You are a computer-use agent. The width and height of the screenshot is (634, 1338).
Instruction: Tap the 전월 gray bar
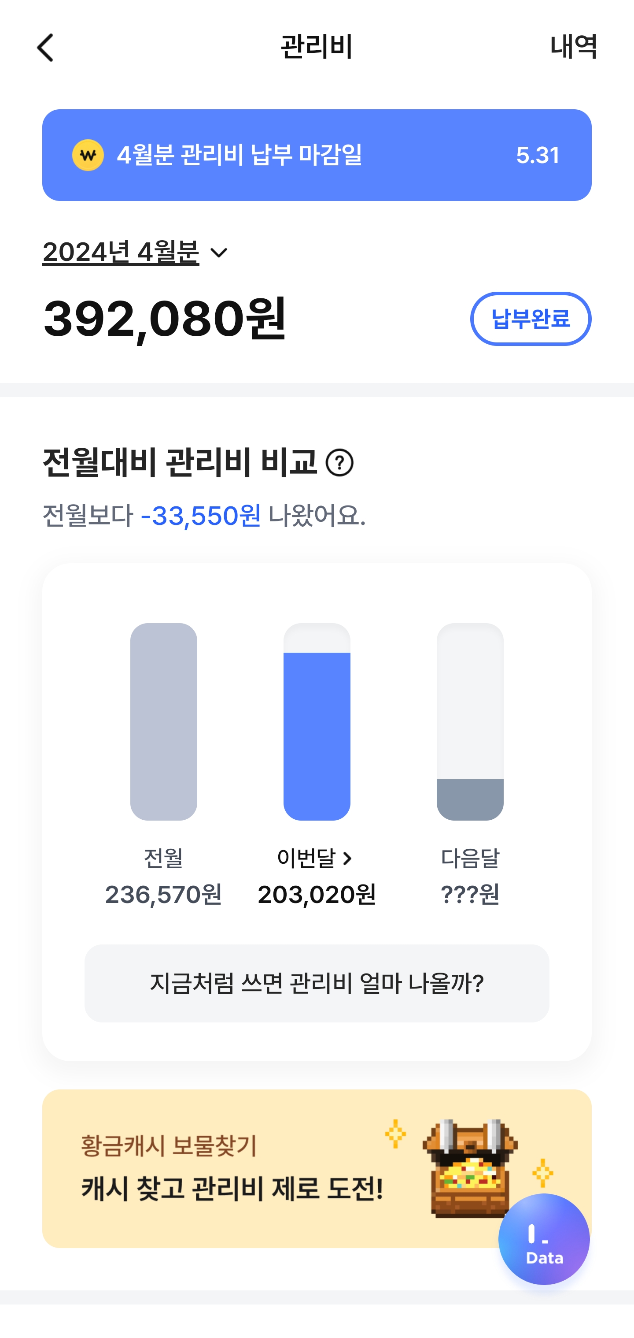click(163, 721)
